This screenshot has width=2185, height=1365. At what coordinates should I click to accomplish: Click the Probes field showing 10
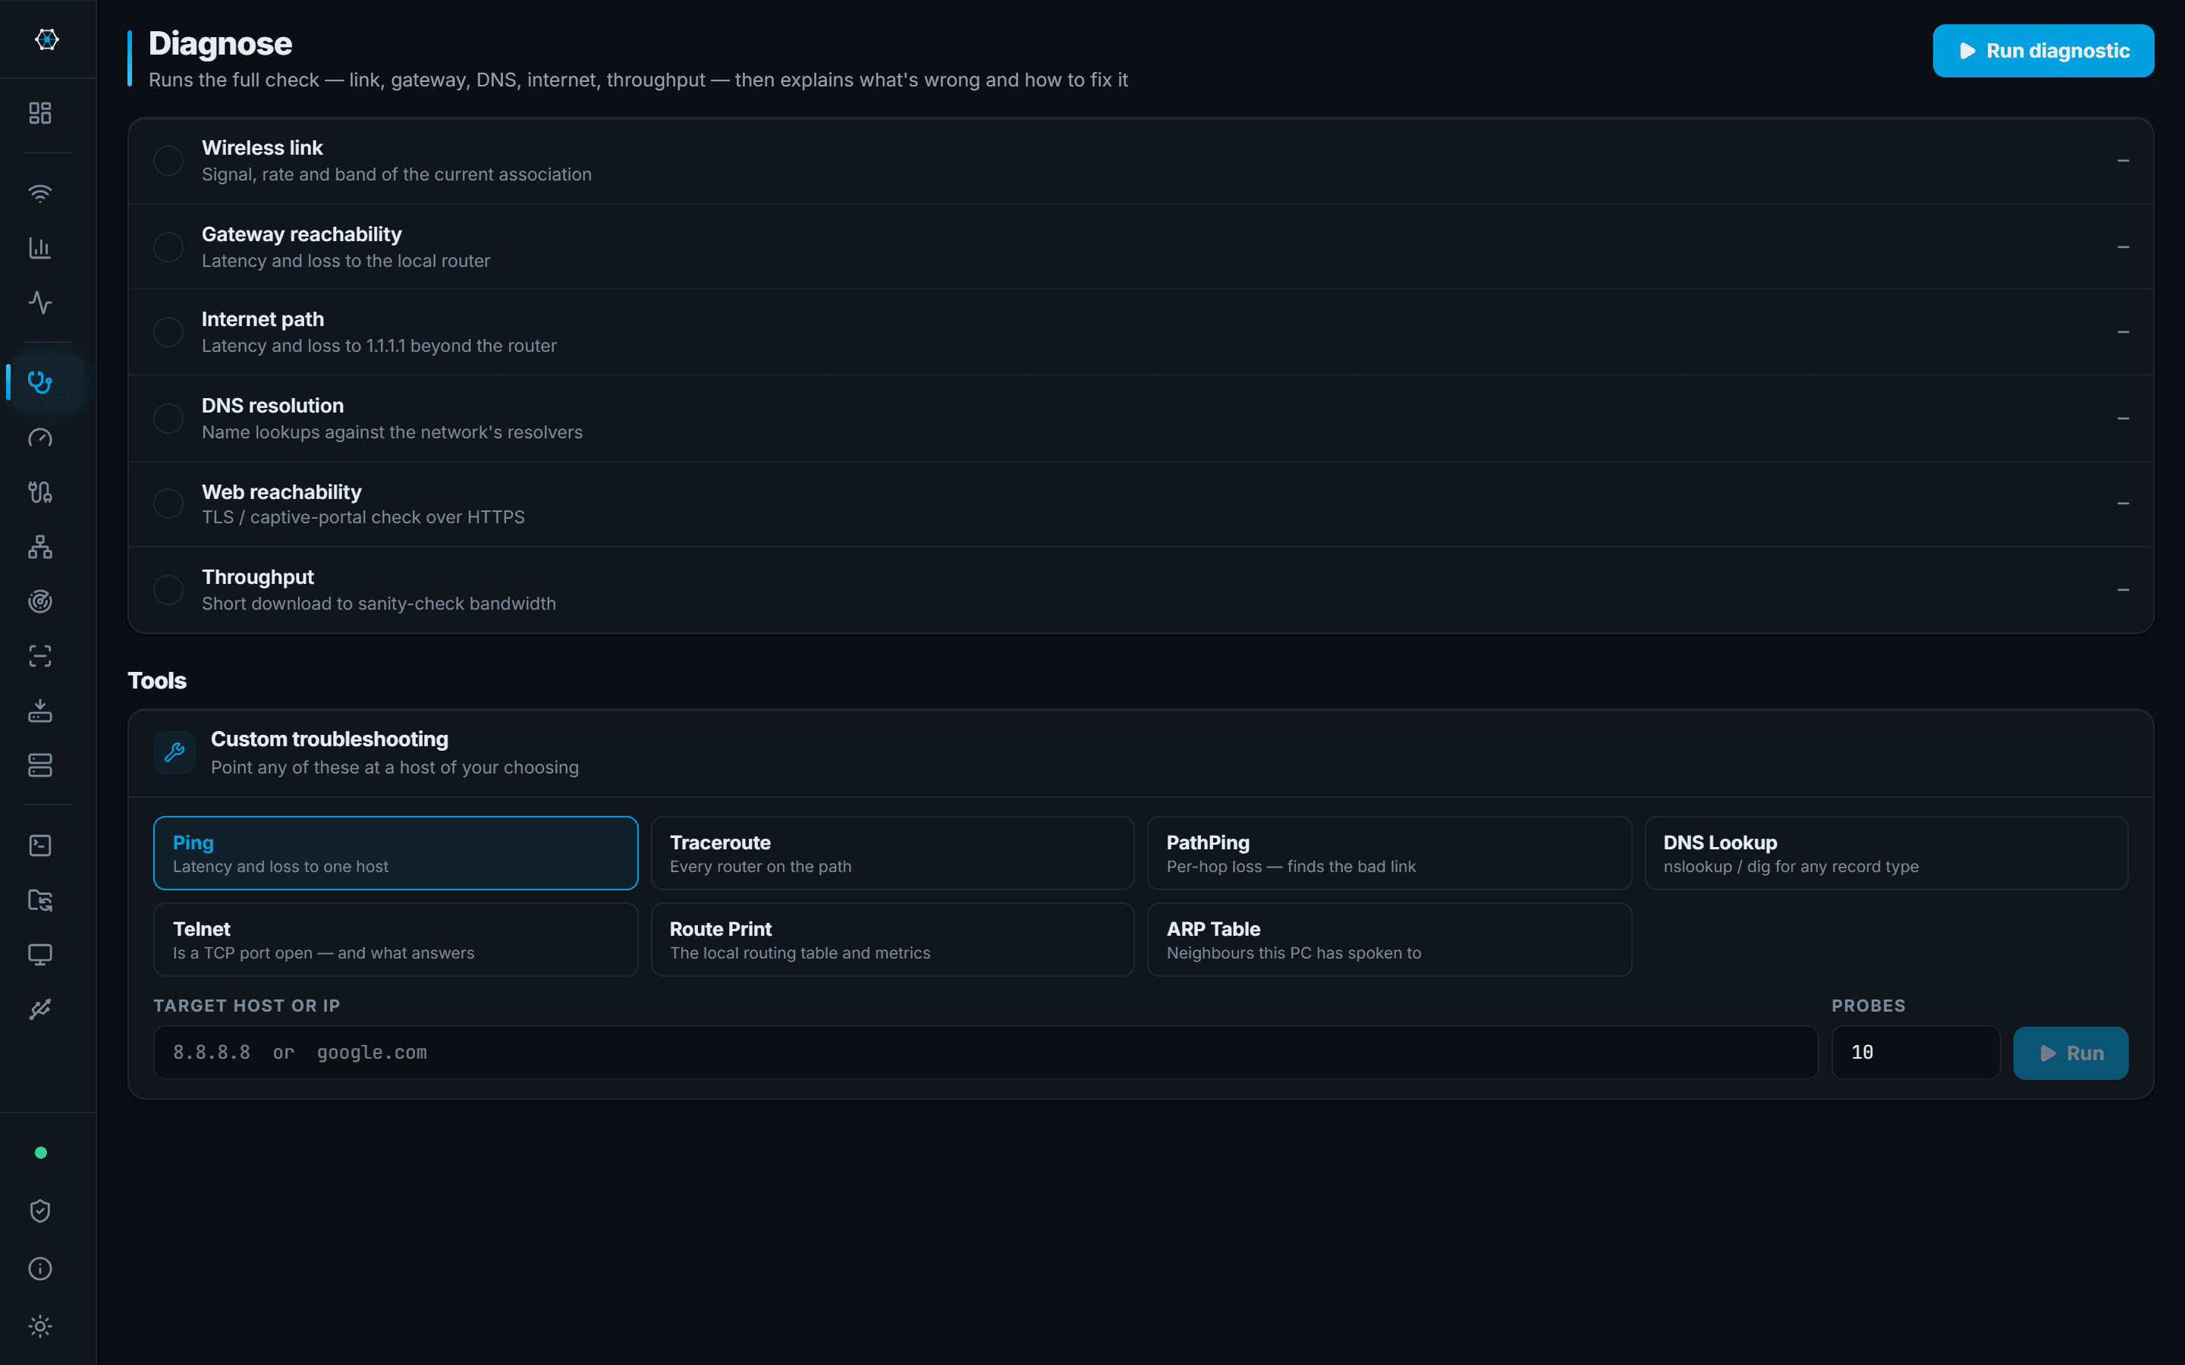(1915, 1053)
